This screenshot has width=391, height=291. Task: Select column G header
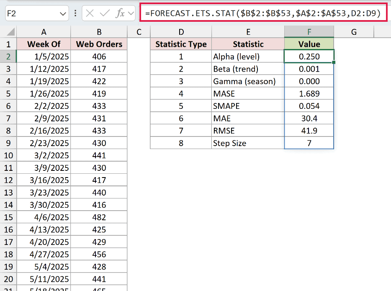[354, 32]
